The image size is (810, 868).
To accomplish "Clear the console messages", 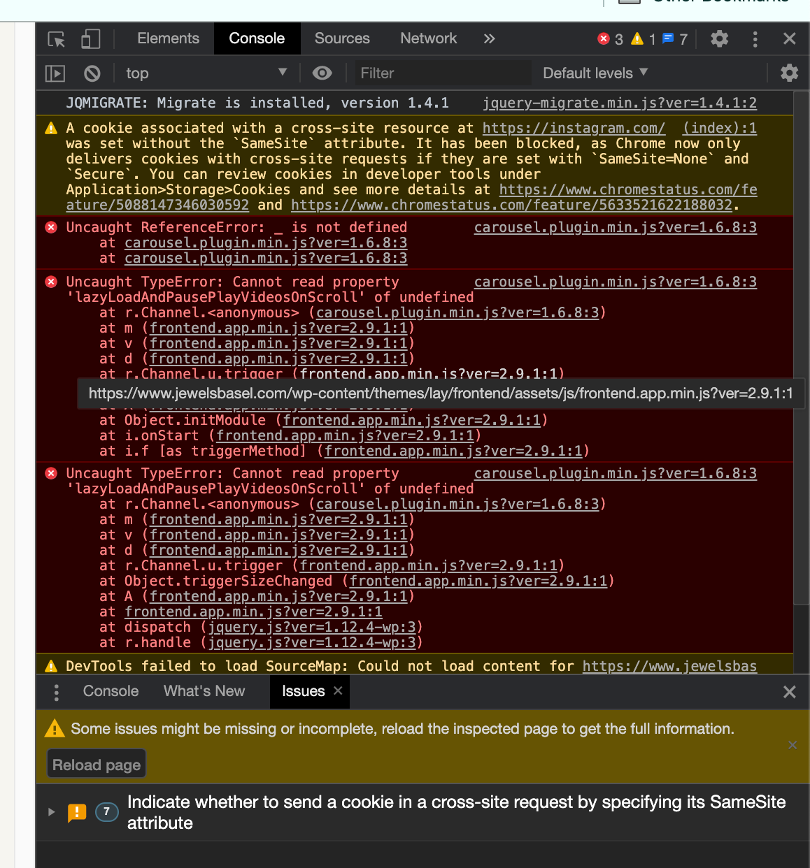I will tap(92, 73).
